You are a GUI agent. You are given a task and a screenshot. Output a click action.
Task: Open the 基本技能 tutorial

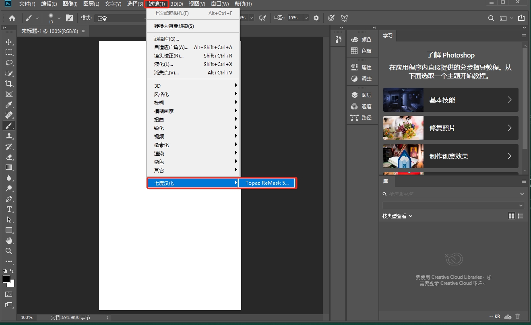tap(450, 100)
